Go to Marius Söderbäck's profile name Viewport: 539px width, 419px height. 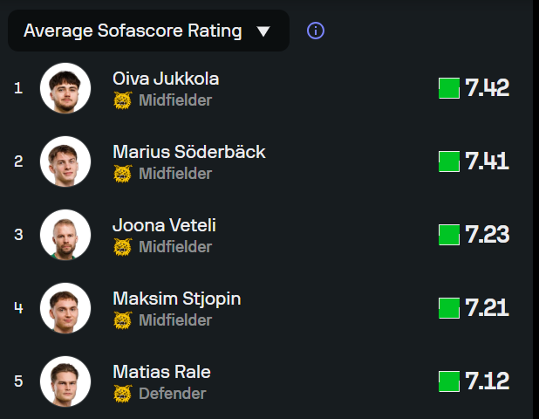(188, 152)
